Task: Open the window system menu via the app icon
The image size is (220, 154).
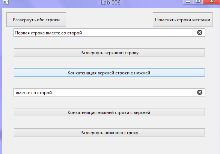Action: 6,2
